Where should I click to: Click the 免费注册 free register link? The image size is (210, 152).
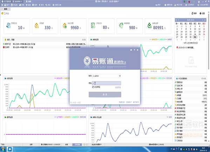pos(122,102)
